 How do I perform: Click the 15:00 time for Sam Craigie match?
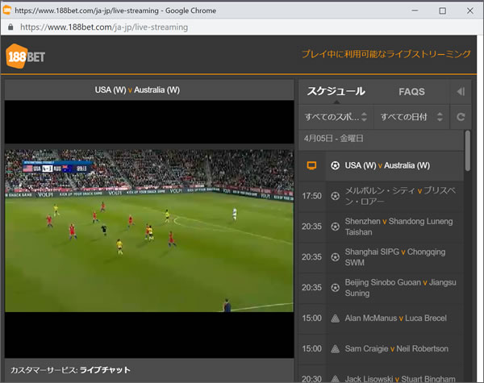coord(311,349)
